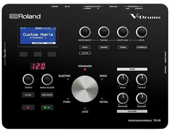
Task: Click the MIDI OUT label
Action: tap(114, 7)
